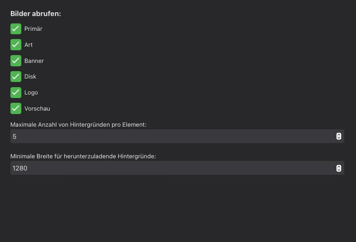Increase maximale Anzahl von Hintergründen with up arrow

pyautogui.click(x=339, y=134)
